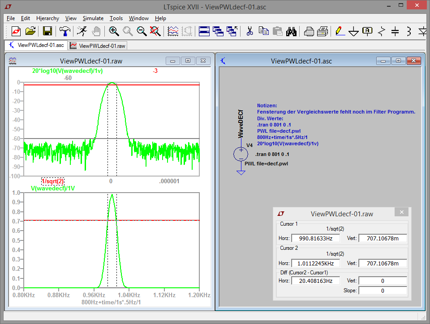Minimize the ViewPWLdecf-01.asc schematic window
The height and width of the screenshot is (324, 430).
point(383,61)
